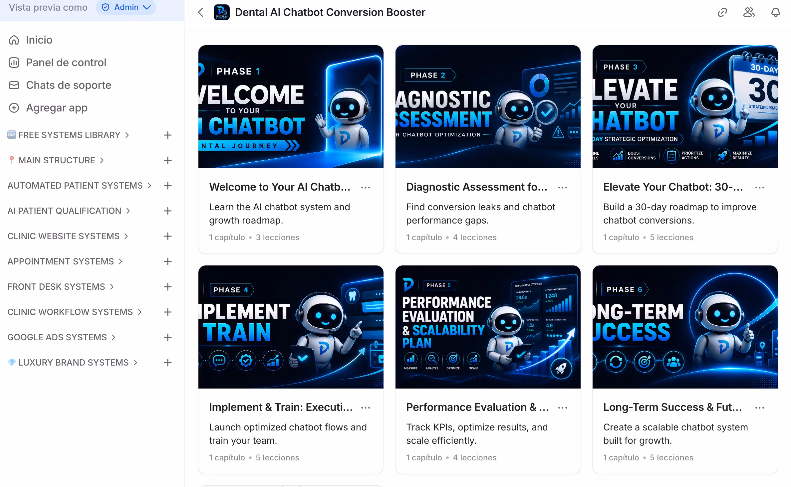Open Phase 4 Implement & Train thumbnail
The height and width of the screenshot is (487, 791).
(x=291, y=327)
